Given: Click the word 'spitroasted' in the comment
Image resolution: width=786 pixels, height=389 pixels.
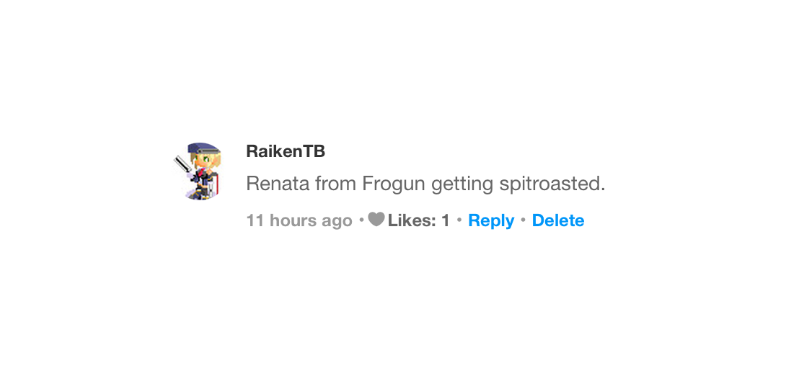Looking at the screenshot, I should coord(551,184).
